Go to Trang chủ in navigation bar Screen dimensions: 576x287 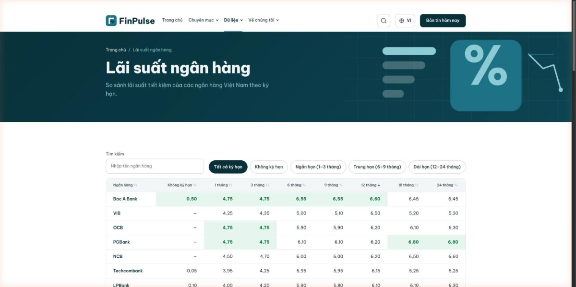(x=172, y=20)
